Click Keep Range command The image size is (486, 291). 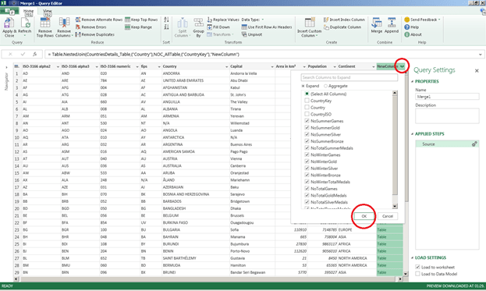pos(138,27)
